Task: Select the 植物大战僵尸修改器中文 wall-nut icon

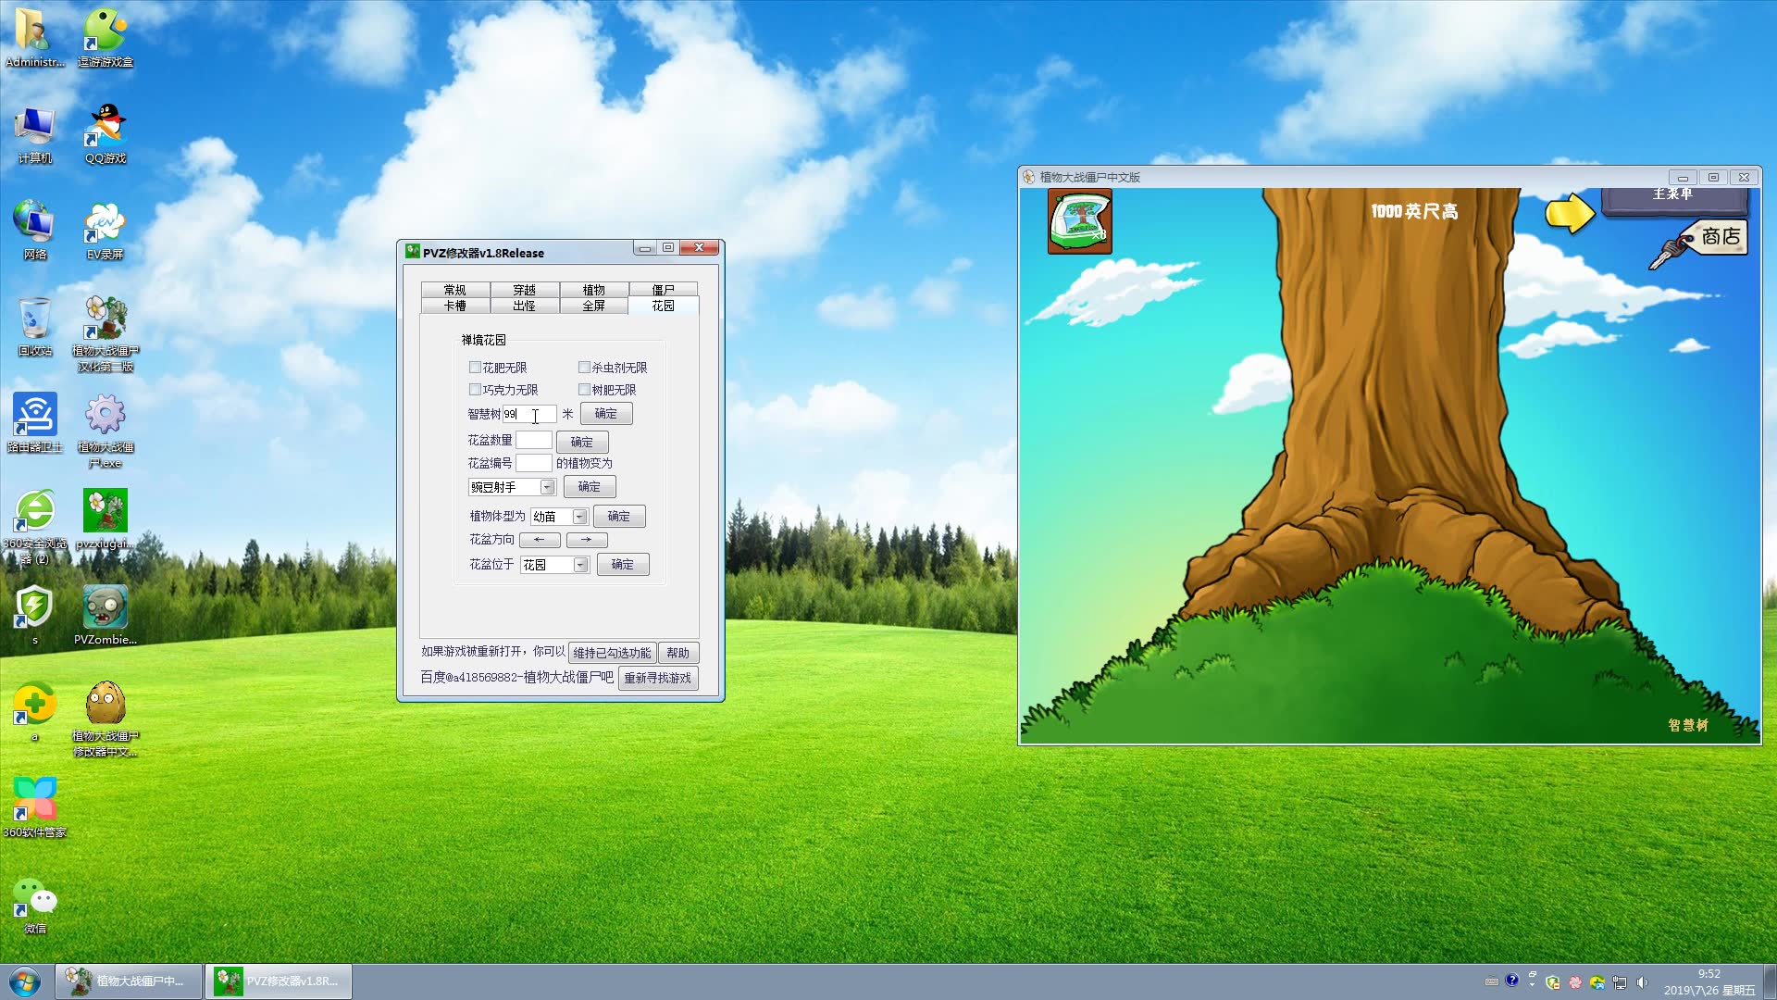Action: click(106, 719)
